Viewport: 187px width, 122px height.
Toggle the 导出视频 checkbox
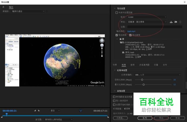[117, 35]
